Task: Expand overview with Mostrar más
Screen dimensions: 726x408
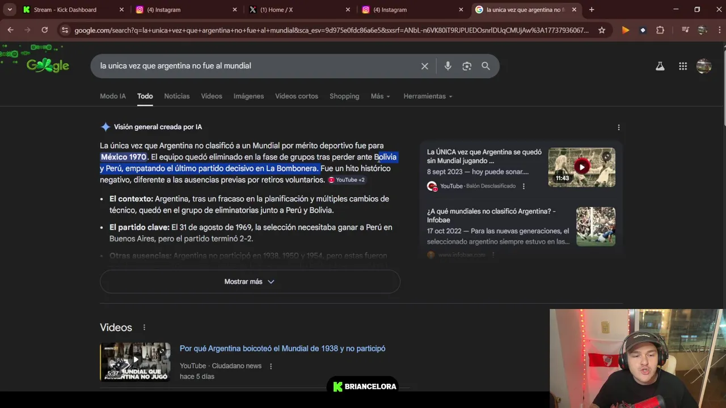Action: pyautogui.click(x=250, y=282)
